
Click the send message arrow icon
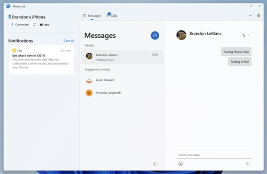click(247, 164)
